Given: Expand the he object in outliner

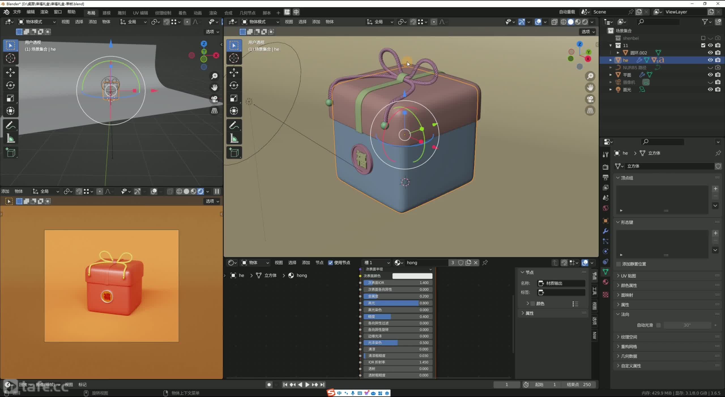Looking at the screenshot, I should click(611, 60).
